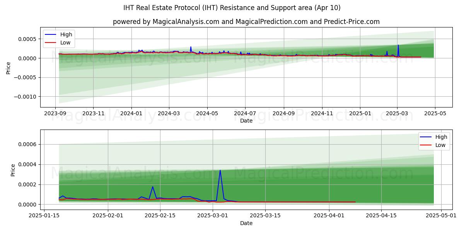Click the 2025-05-01 tick label in bottom chart
Viewport: 464px width, 232px height.
tap(441, 216)
